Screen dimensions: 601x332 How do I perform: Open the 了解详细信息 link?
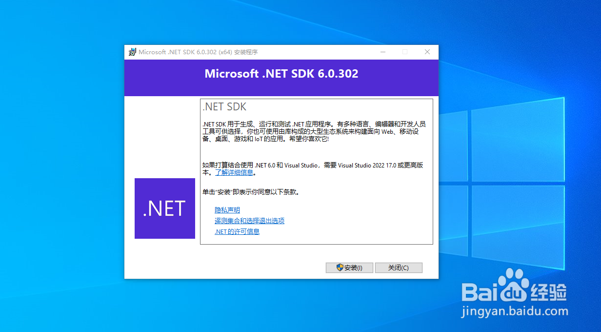tap(234, 172)
